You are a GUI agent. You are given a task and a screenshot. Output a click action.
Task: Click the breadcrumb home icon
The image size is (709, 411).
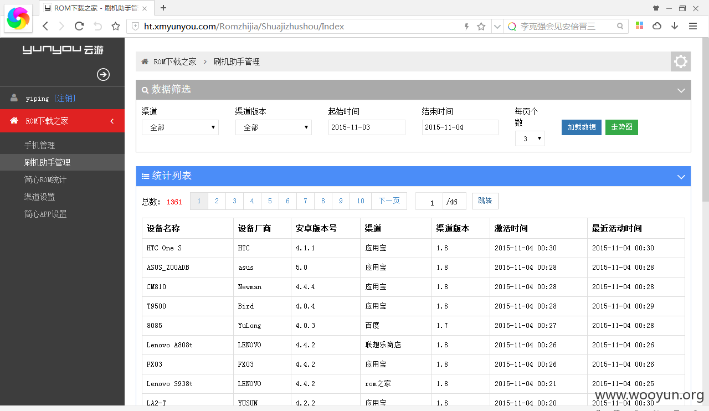click(145, 61)
